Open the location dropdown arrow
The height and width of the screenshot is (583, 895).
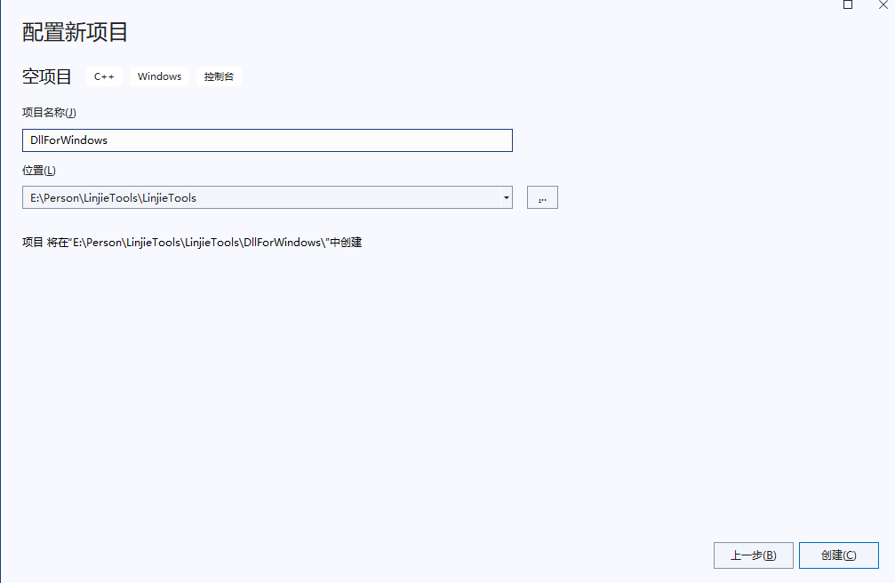[x=507, y=197]
